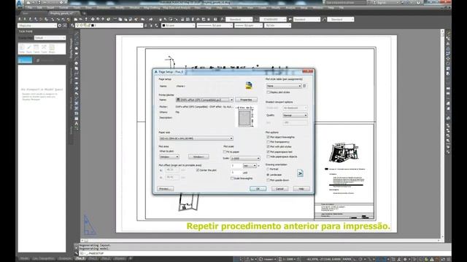The image size is (467, 262).
Task: Click the add layout plus icon
Action: click(x=130, y=259)
